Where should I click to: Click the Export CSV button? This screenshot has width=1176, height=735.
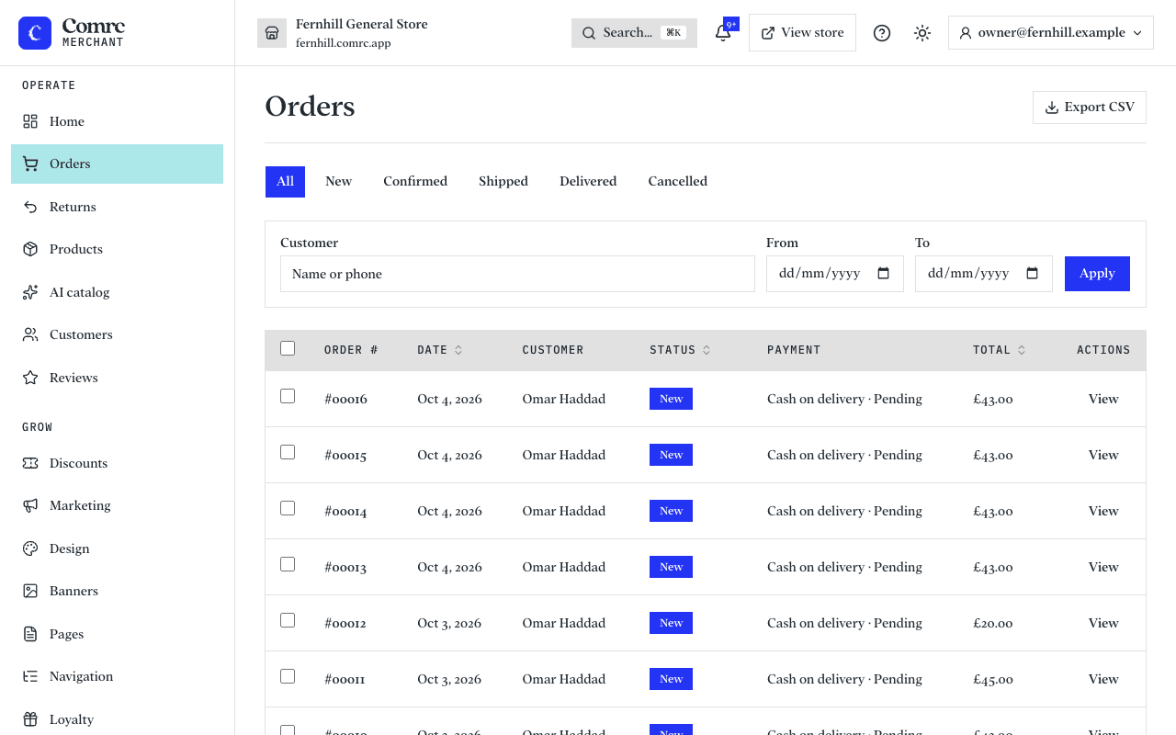1090,107
